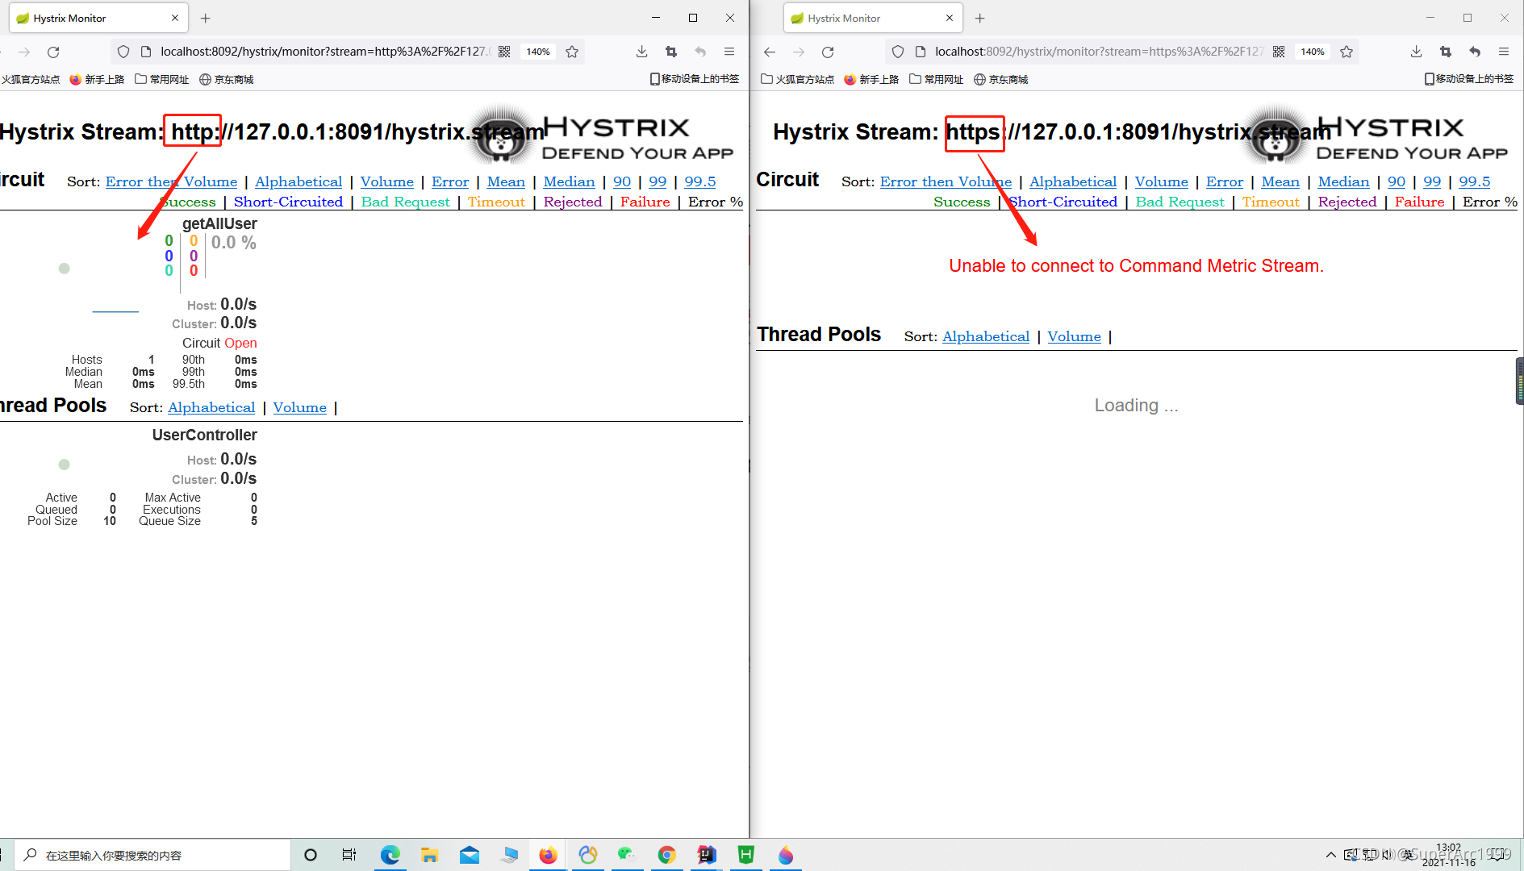1524x871 pixels.
Task: Sort thread pools Alphabetical in right window
Action: (x=986, y=336)
